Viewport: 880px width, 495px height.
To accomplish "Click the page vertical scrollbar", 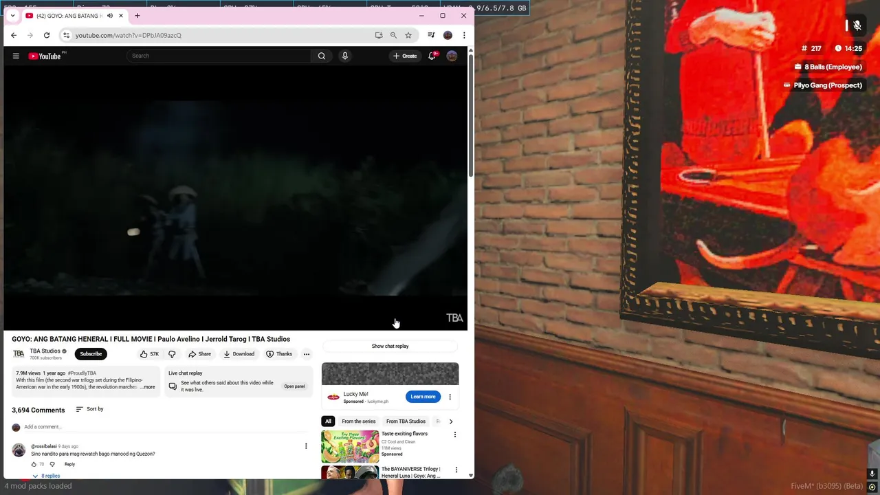I will coord(471,115).
